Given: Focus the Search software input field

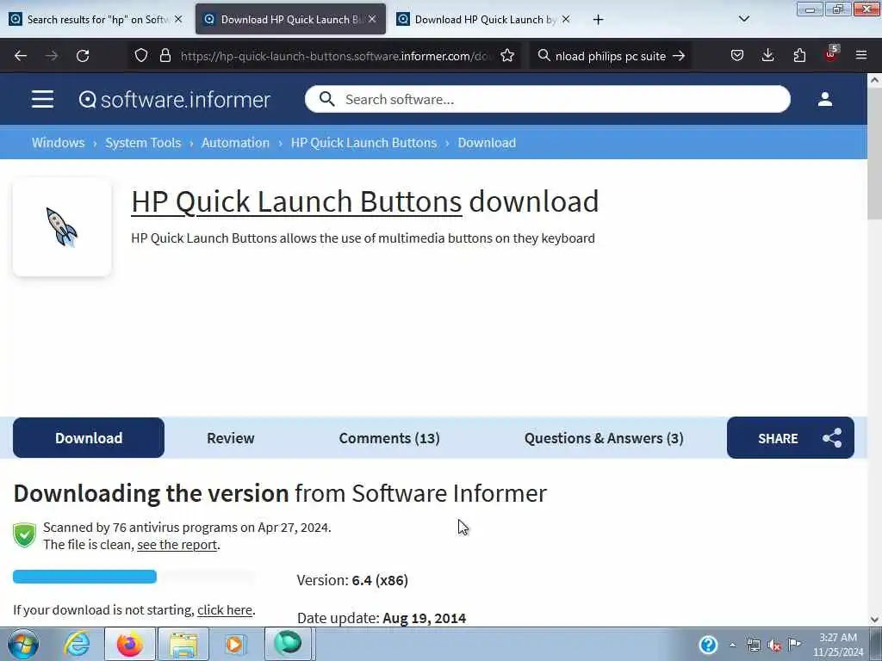Looking at the screenshot, I should 547,100.
